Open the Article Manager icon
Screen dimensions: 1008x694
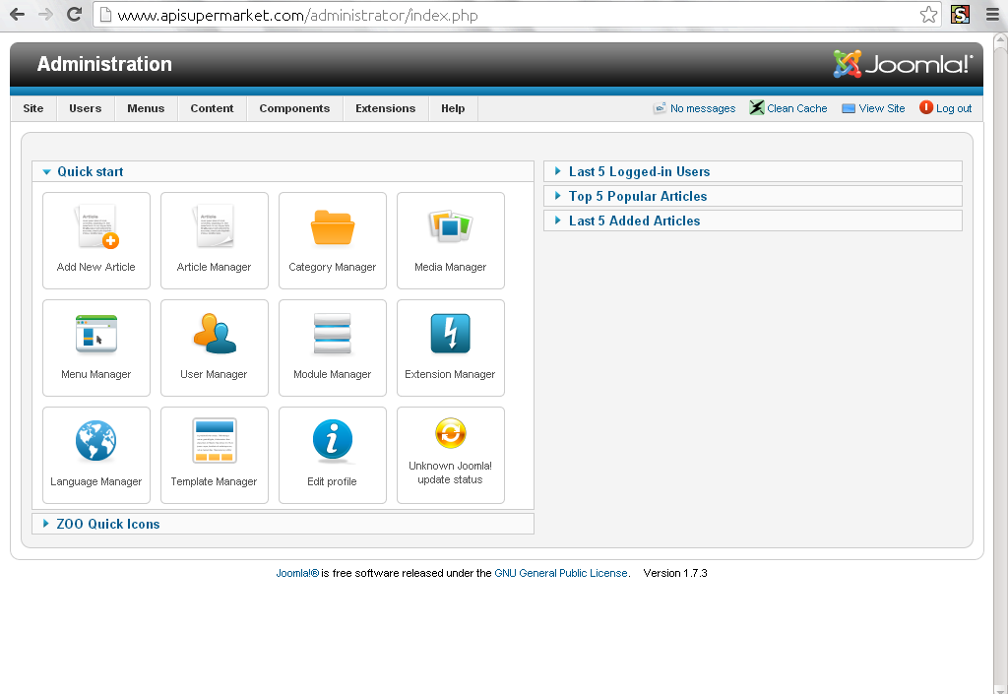click(x=214, y=226)
